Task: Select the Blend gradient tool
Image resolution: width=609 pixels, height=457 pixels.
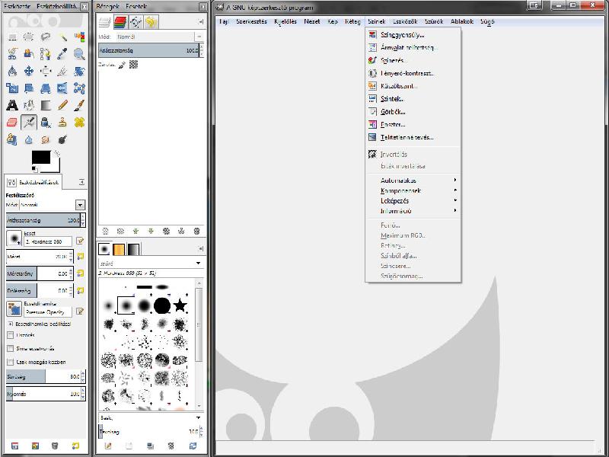Action: (46, 105)
